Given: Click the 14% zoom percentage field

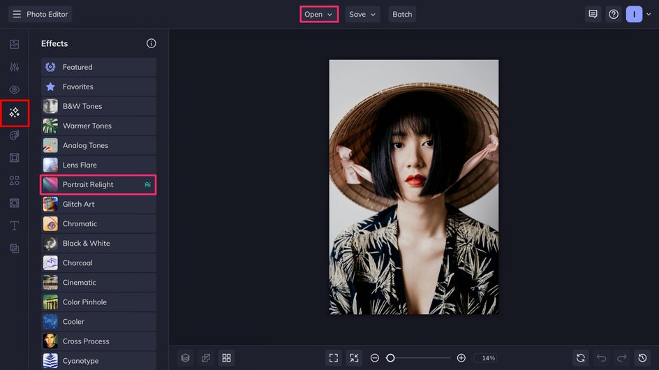Looking at the screenshot, I should tap(486, 358).
